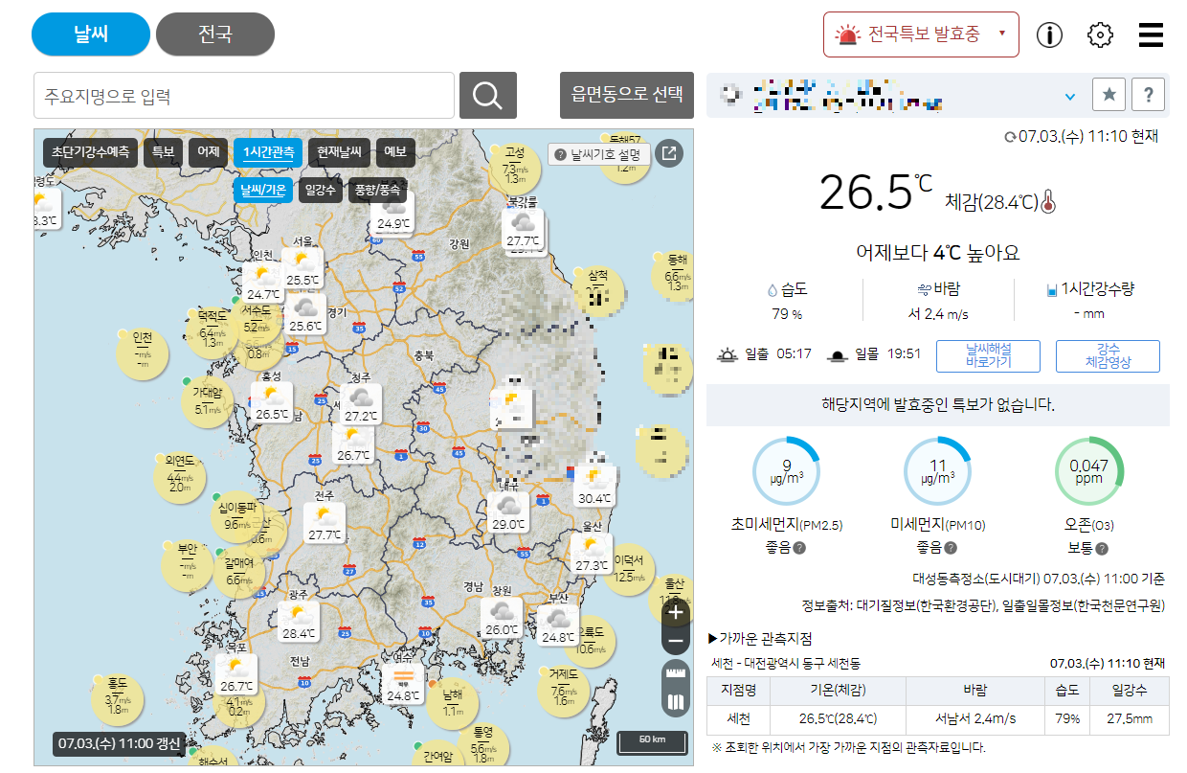Image resolution: width=1187 pixels, height=773 pixels.
Task: Select 예보 map mode
Action: point(395,152)
